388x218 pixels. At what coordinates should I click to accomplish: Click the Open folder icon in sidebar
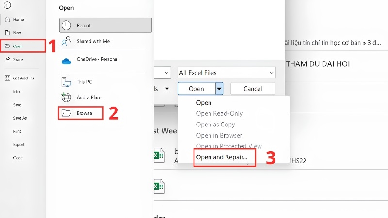[x=7, y=46]
